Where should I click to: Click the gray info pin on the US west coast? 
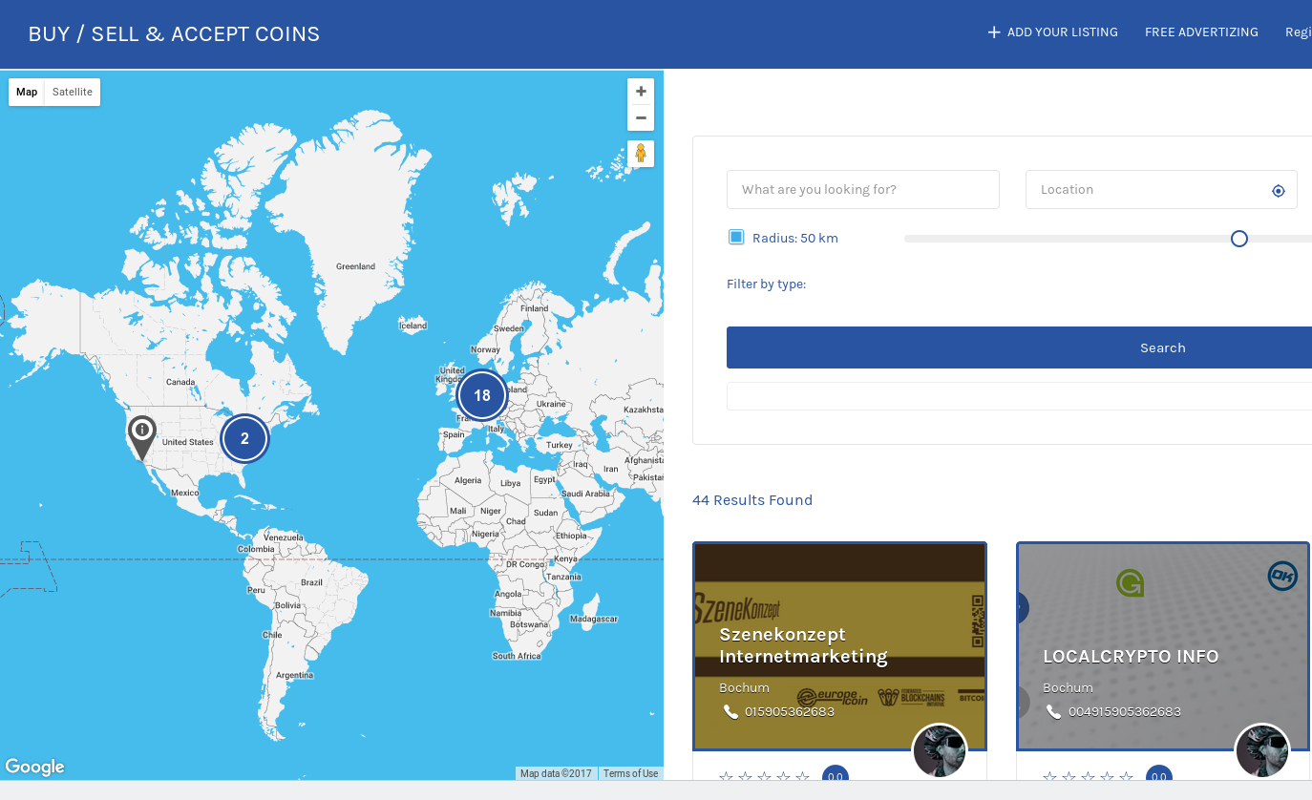142,438
